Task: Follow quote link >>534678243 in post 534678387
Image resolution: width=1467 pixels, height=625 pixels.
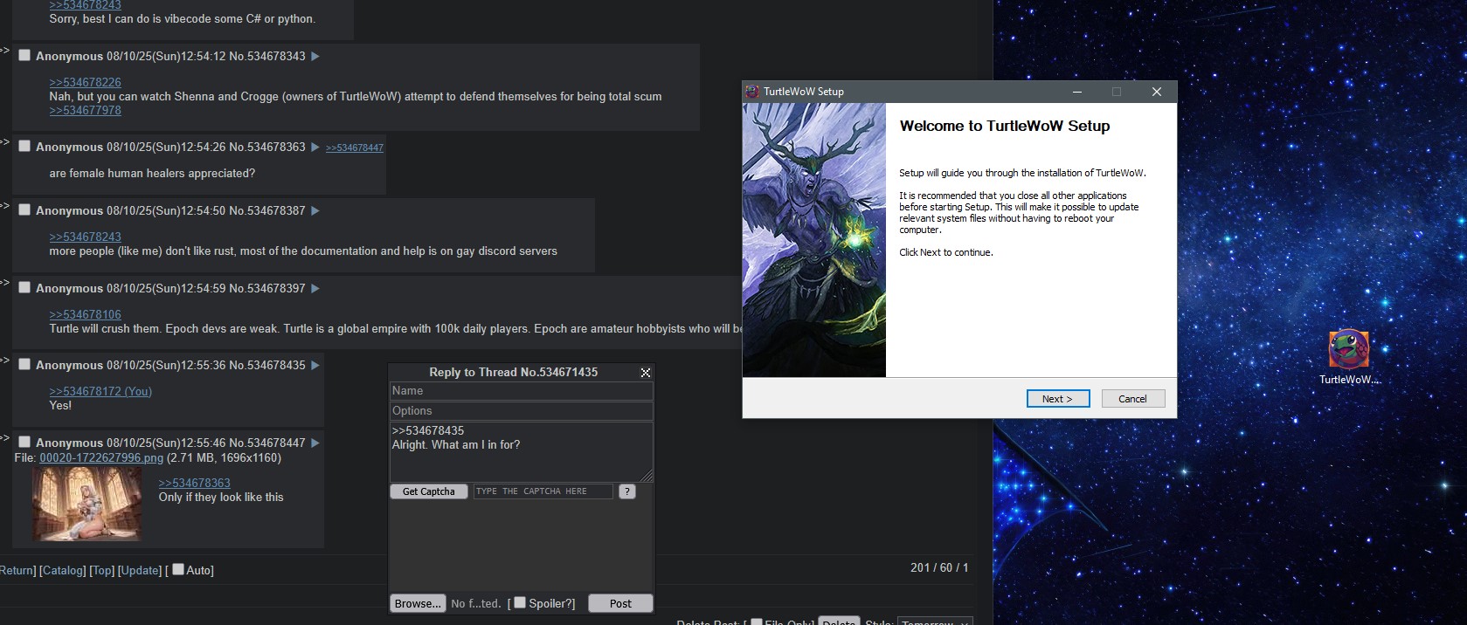Action: pos(85,237)
